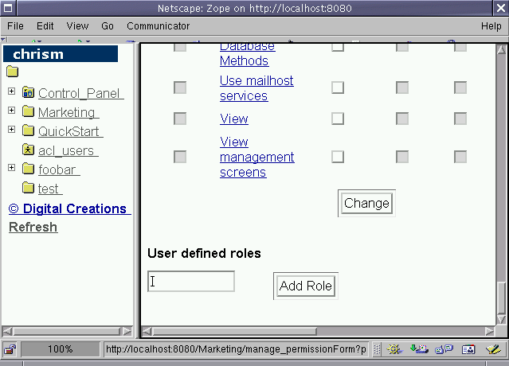Screen dimensions: 509x366
Task: Open the Communicator menu
Action: pyautogui.click(x=158, y=26)
